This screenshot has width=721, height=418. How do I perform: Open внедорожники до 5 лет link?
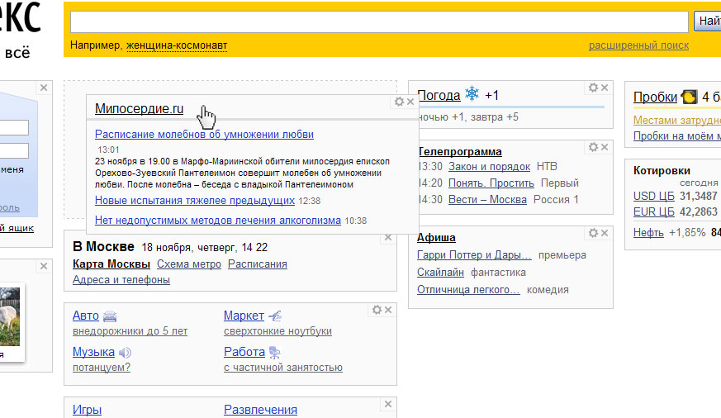pyautogui.click(x=130, y=331)
